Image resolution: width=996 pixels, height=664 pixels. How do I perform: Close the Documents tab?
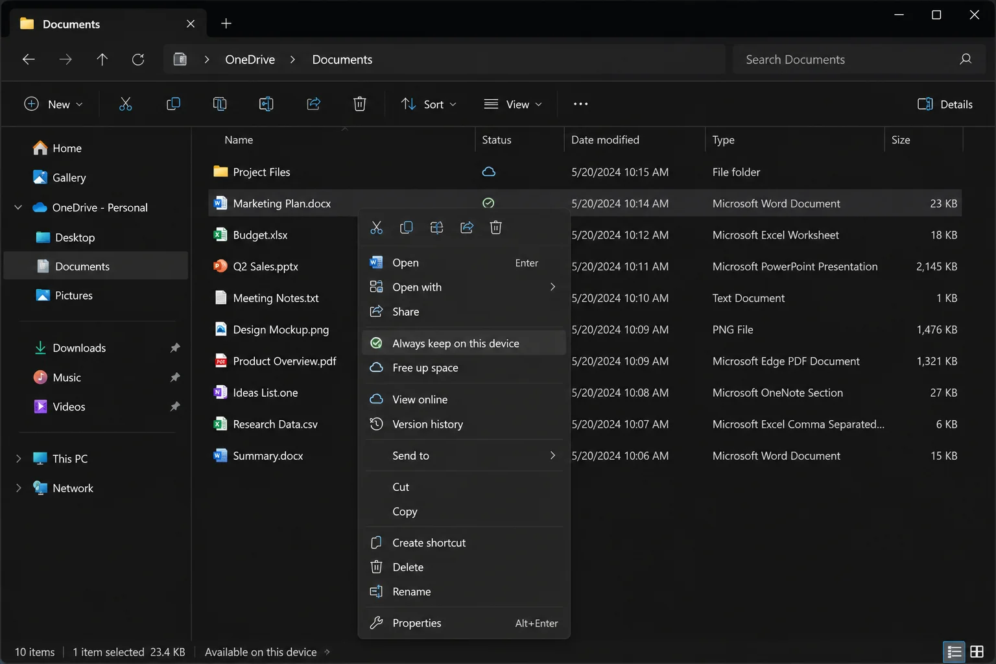pos(191,24)
